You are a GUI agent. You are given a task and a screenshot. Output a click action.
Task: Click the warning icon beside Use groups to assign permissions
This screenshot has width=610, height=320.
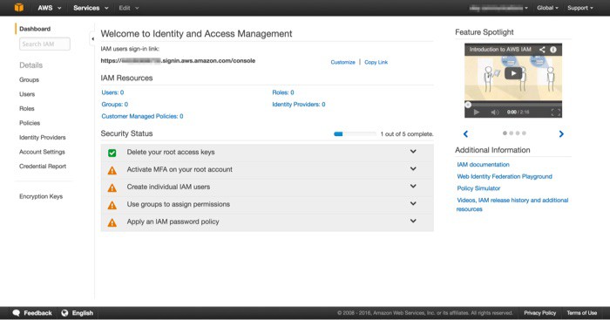112,205
